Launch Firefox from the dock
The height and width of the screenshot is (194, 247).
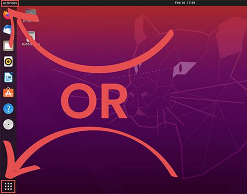pyautogui.click(x=7, y=15)
